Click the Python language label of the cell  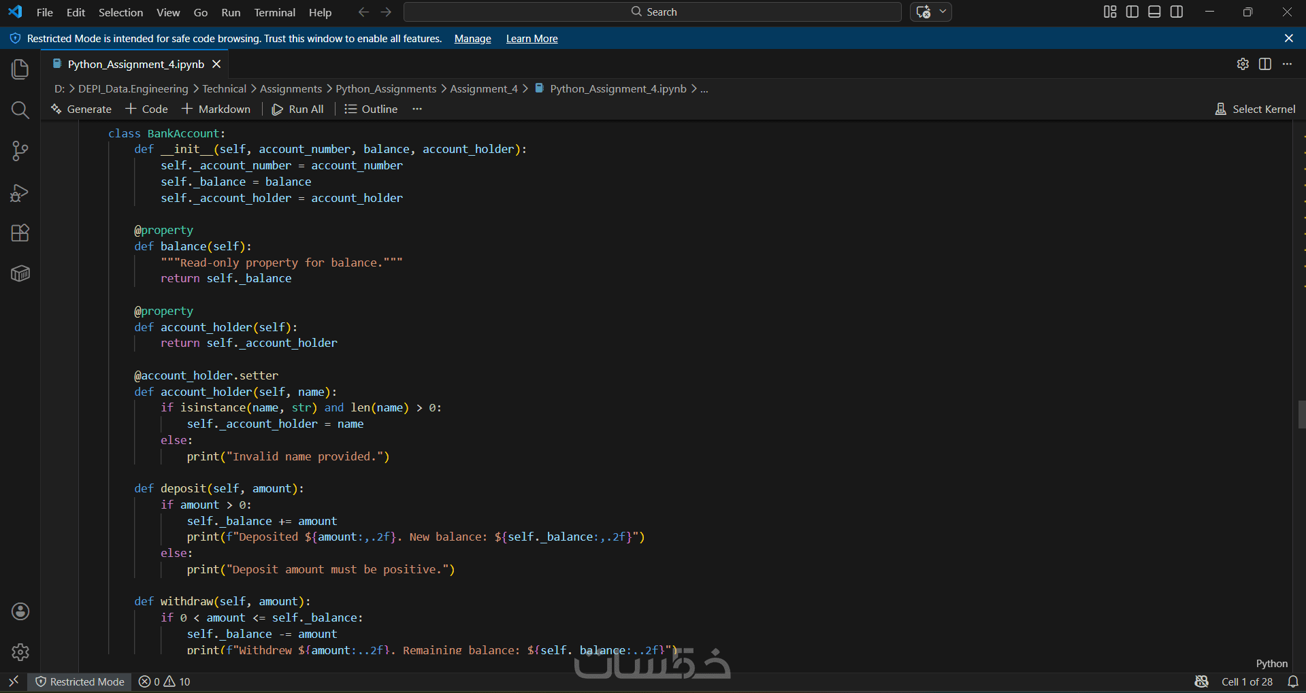[x=1271, y=664]
